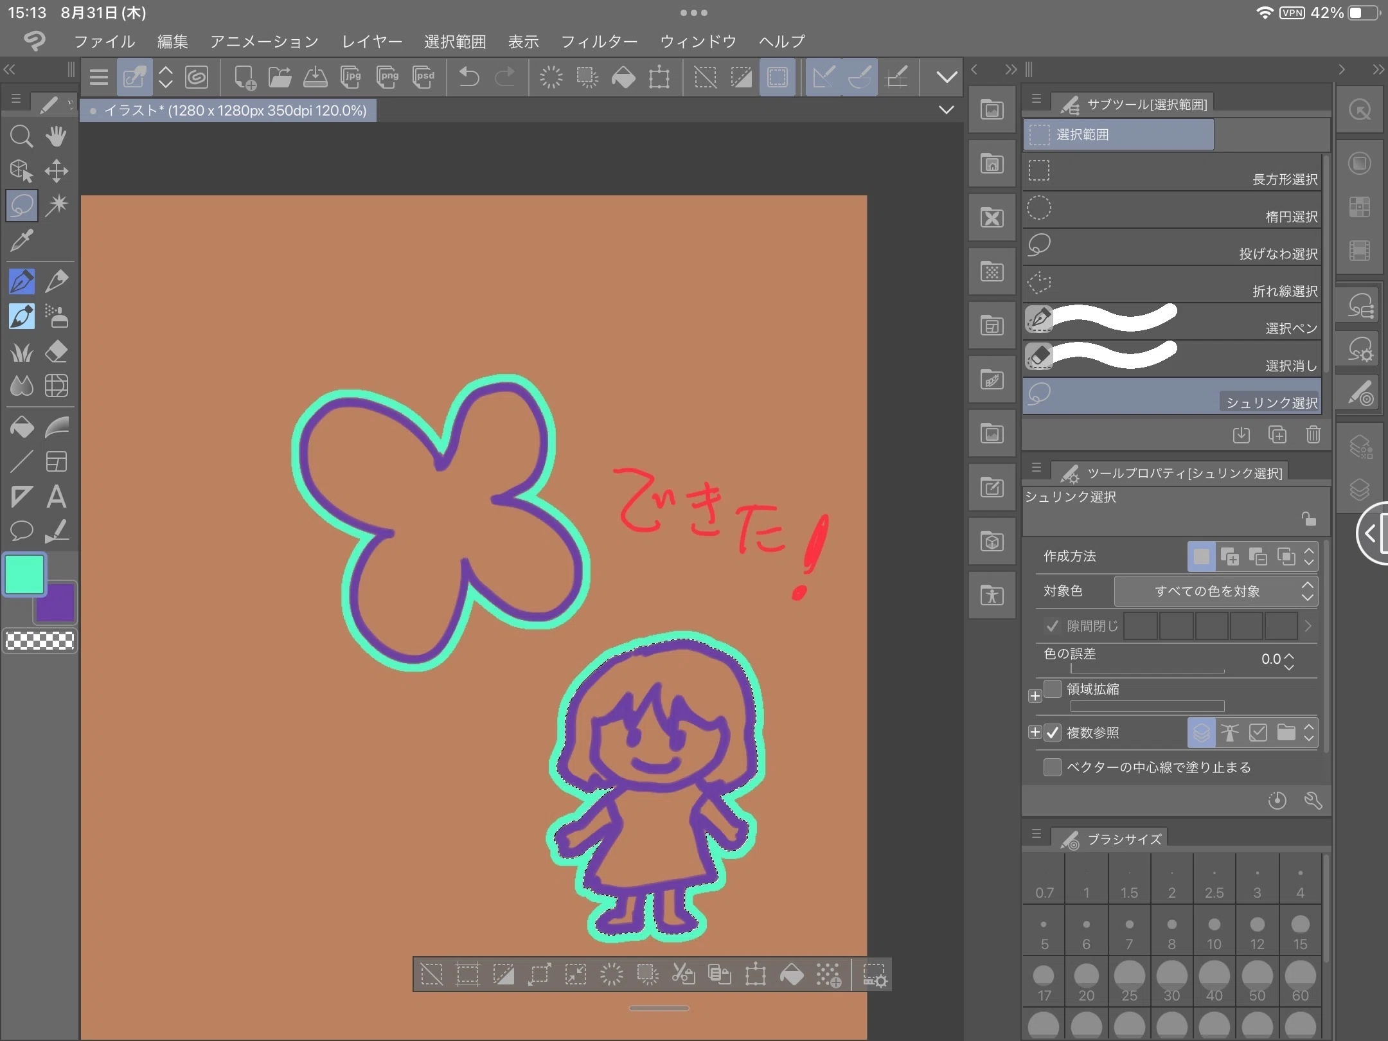This screenshot has height=1041, width=1388.
Task: Expand the command bar overflow chevron
Action: tap(946, 78)
